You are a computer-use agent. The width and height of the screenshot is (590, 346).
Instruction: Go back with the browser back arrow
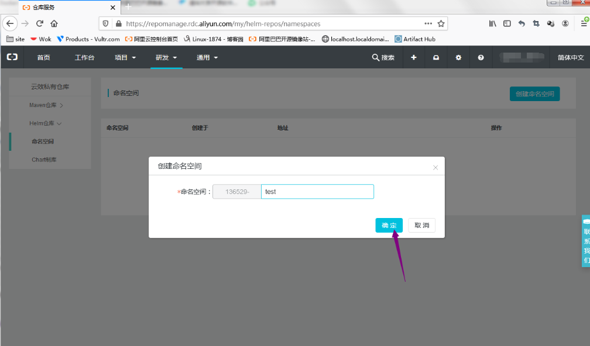click(10, 23)
